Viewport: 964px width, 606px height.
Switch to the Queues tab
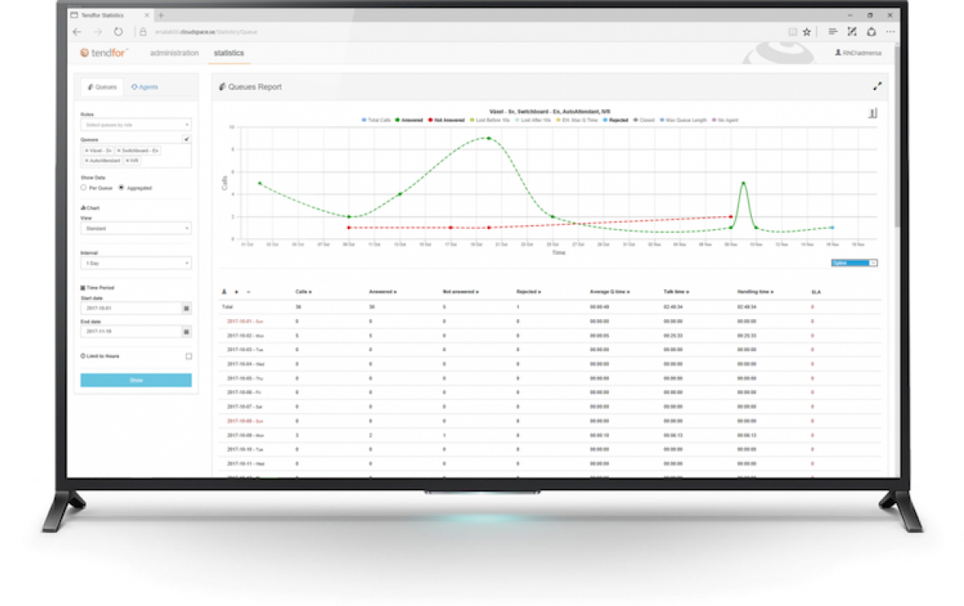[102, 87]
